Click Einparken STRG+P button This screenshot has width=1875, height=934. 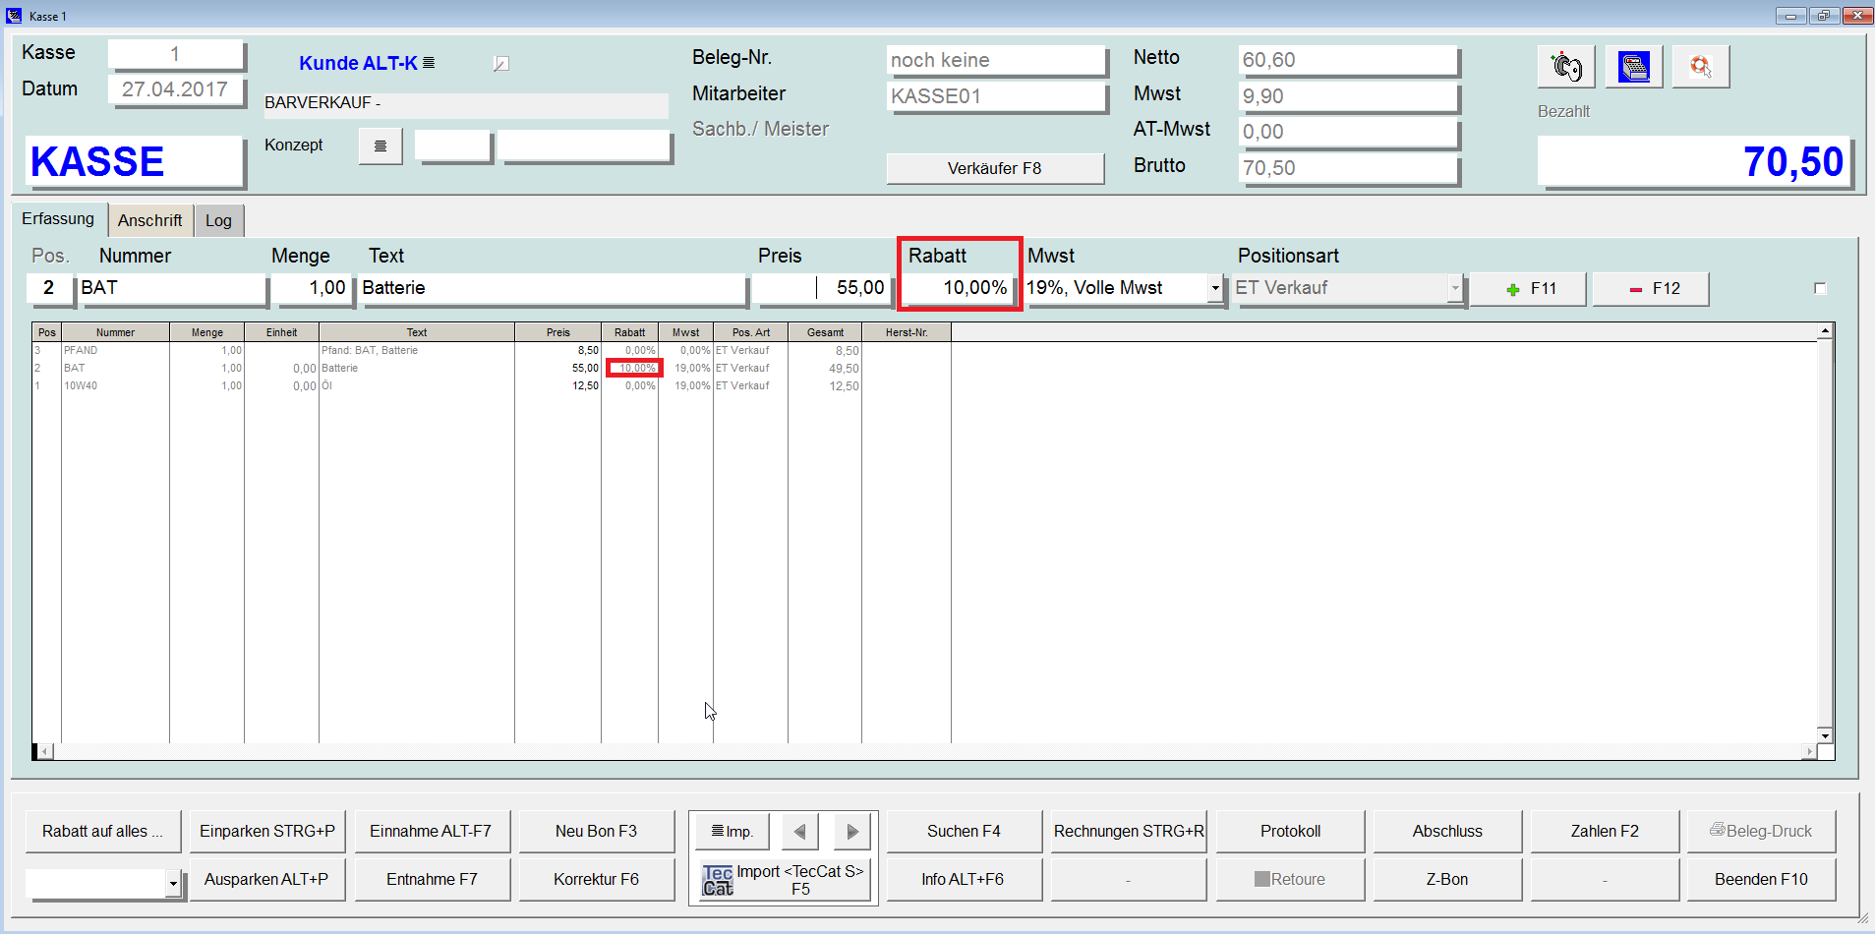pyautogui.click(x=267, y=831)
